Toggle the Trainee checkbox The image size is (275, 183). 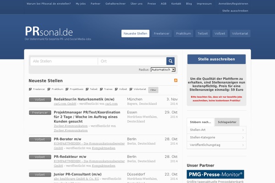[x=101, y=89]
